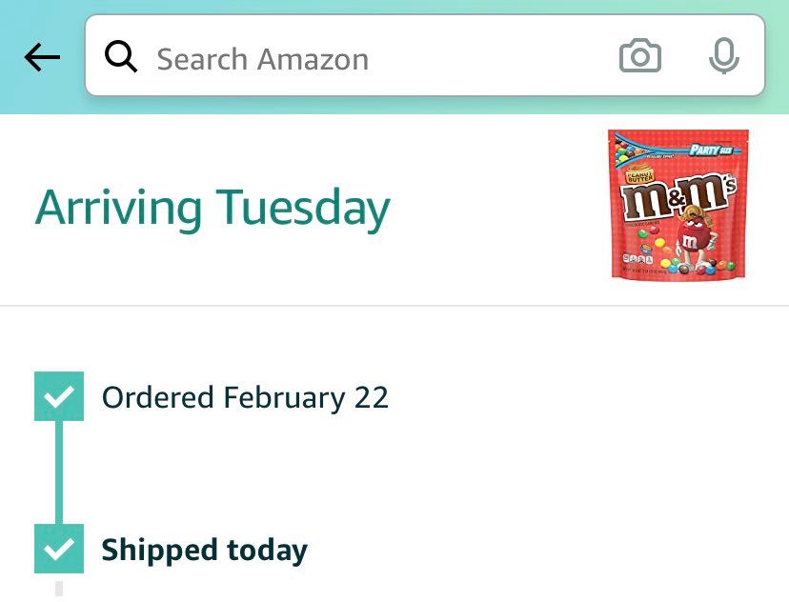The image size is (789, 602).
Task: Tap the red M&M character on the bag
Action: coord(689,248)
